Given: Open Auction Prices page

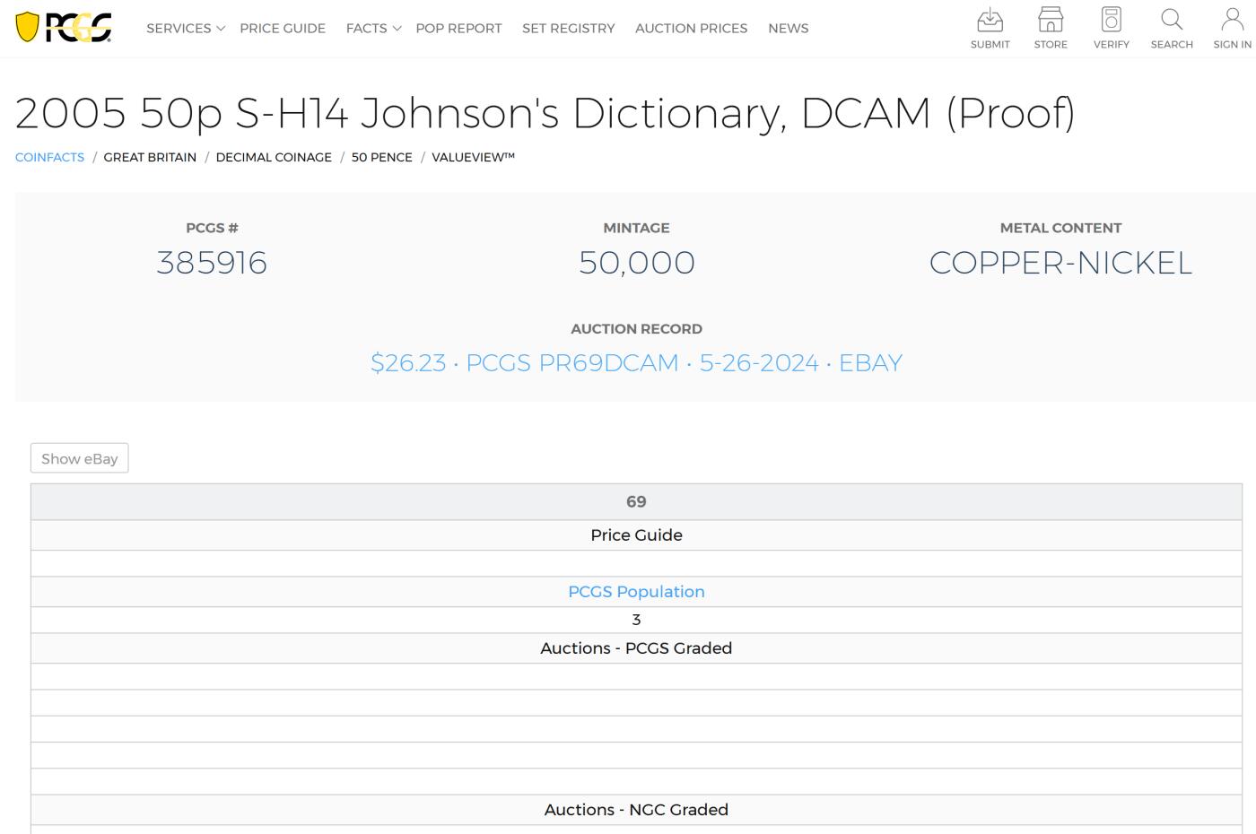Looking at the screenshot, I should tap(691, 29).
